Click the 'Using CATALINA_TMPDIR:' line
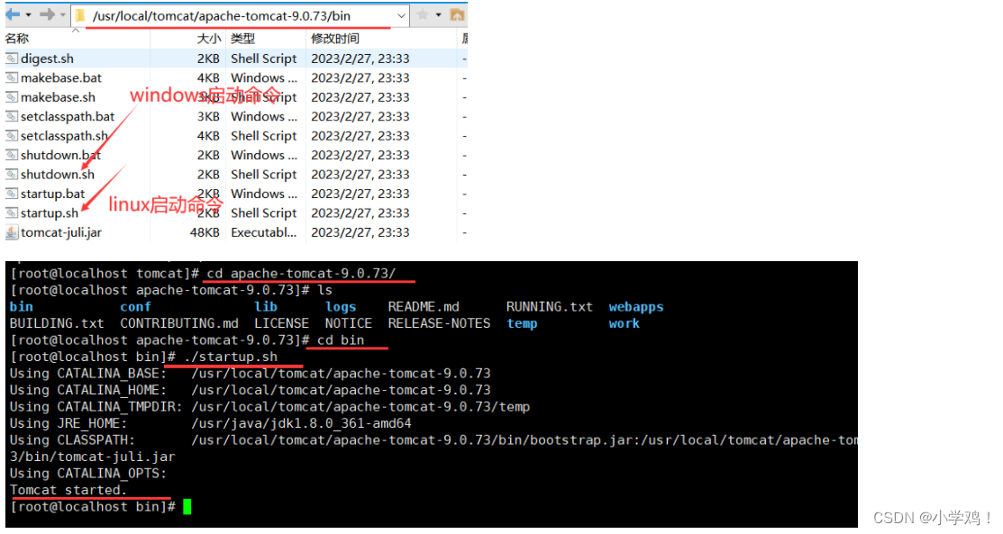This screenshot has width=1003, height=534. (x=269, y=407)
